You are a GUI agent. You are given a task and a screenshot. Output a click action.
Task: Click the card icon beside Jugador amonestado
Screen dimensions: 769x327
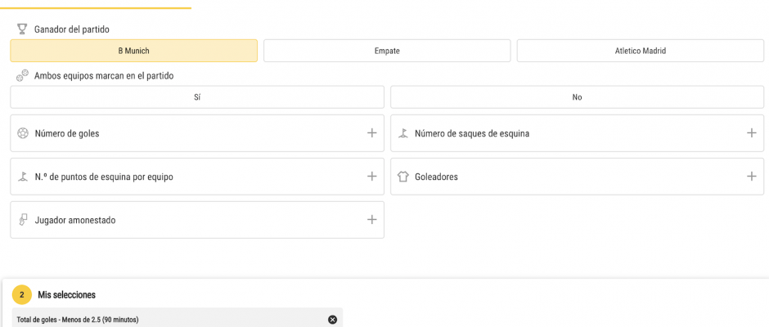(x=23, y=220)
